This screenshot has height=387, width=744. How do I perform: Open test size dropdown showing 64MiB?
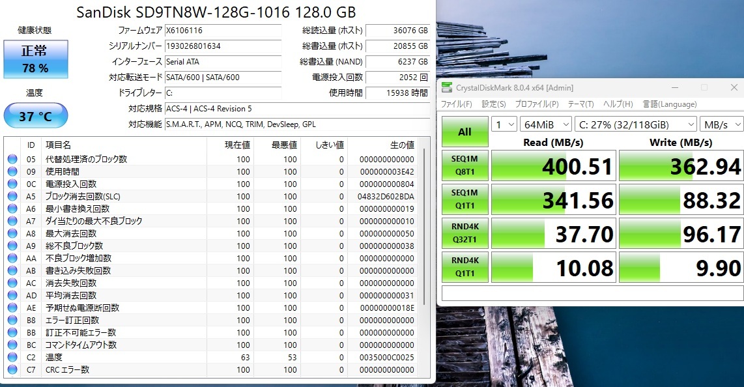click(546, 124)
